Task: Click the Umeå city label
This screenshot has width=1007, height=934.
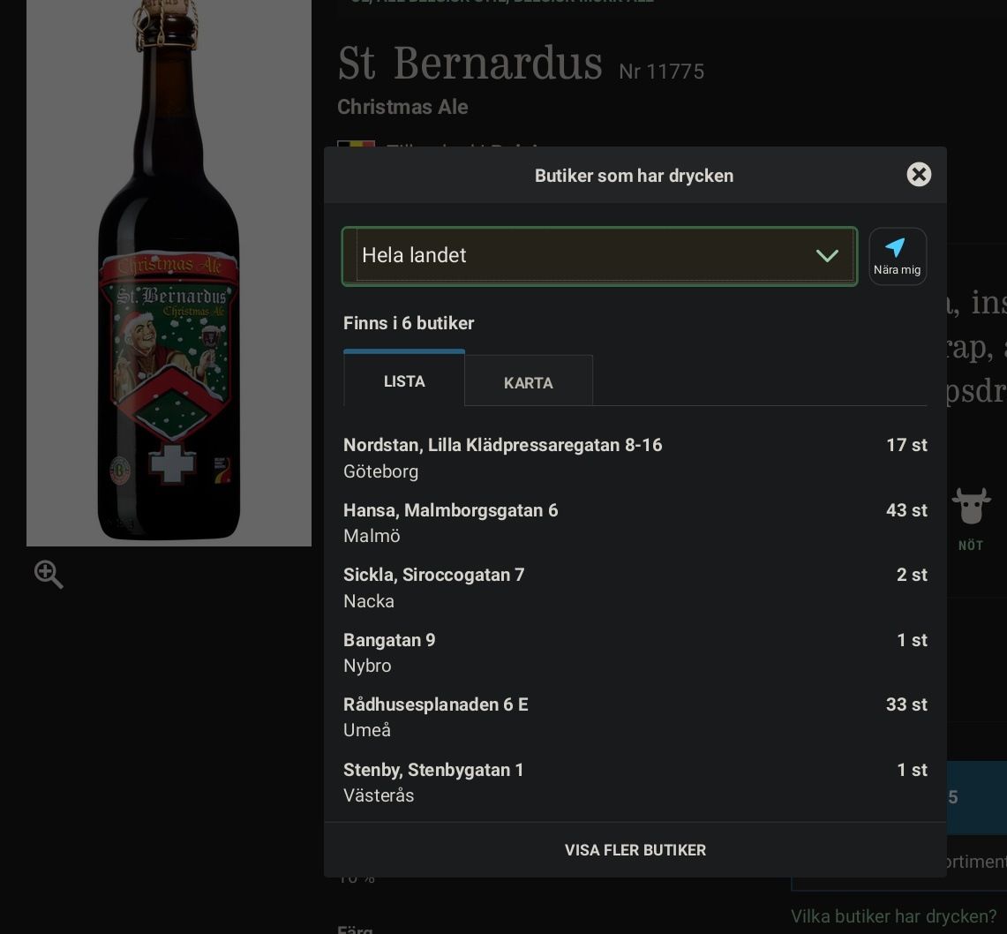Action: tap(367, 730)
